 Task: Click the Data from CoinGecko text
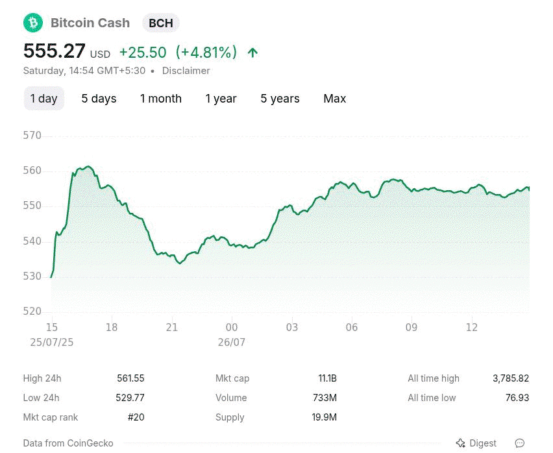point(68,443)
